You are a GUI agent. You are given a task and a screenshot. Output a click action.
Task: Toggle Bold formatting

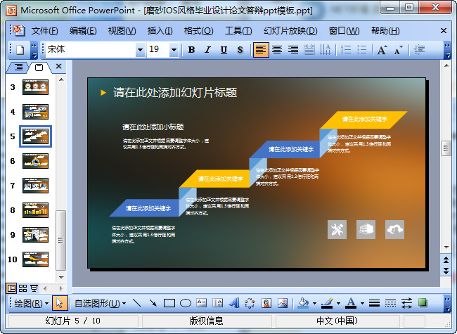click(191, 50)
